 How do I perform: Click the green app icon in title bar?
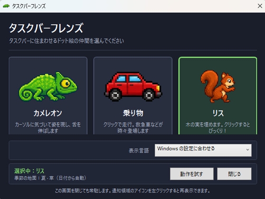(6, 6)
